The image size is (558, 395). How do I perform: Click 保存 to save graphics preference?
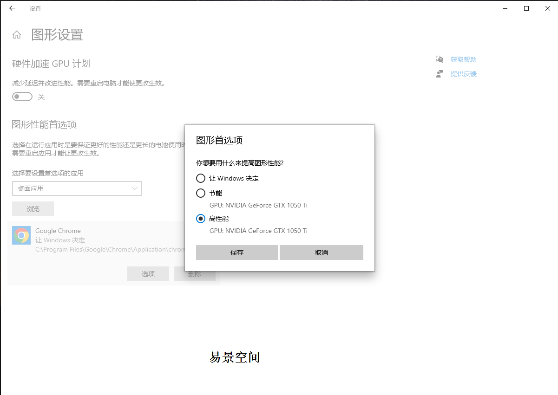tap(237, 253)
